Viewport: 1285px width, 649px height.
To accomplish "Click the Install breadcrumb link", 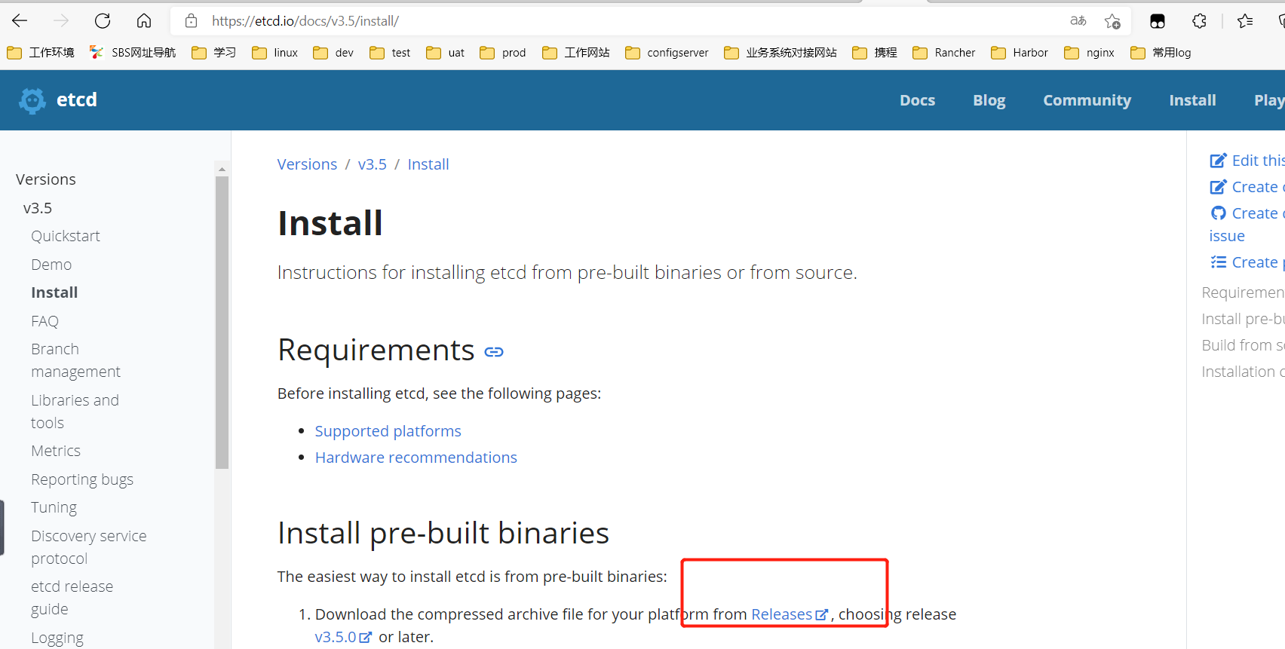I will tap(428, 164).
